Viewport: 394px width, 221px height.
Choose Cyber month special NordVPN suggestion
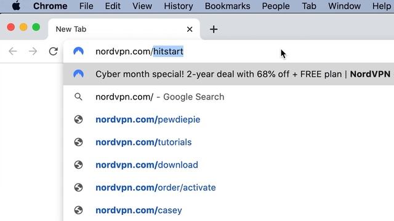[x=228, y=74]
